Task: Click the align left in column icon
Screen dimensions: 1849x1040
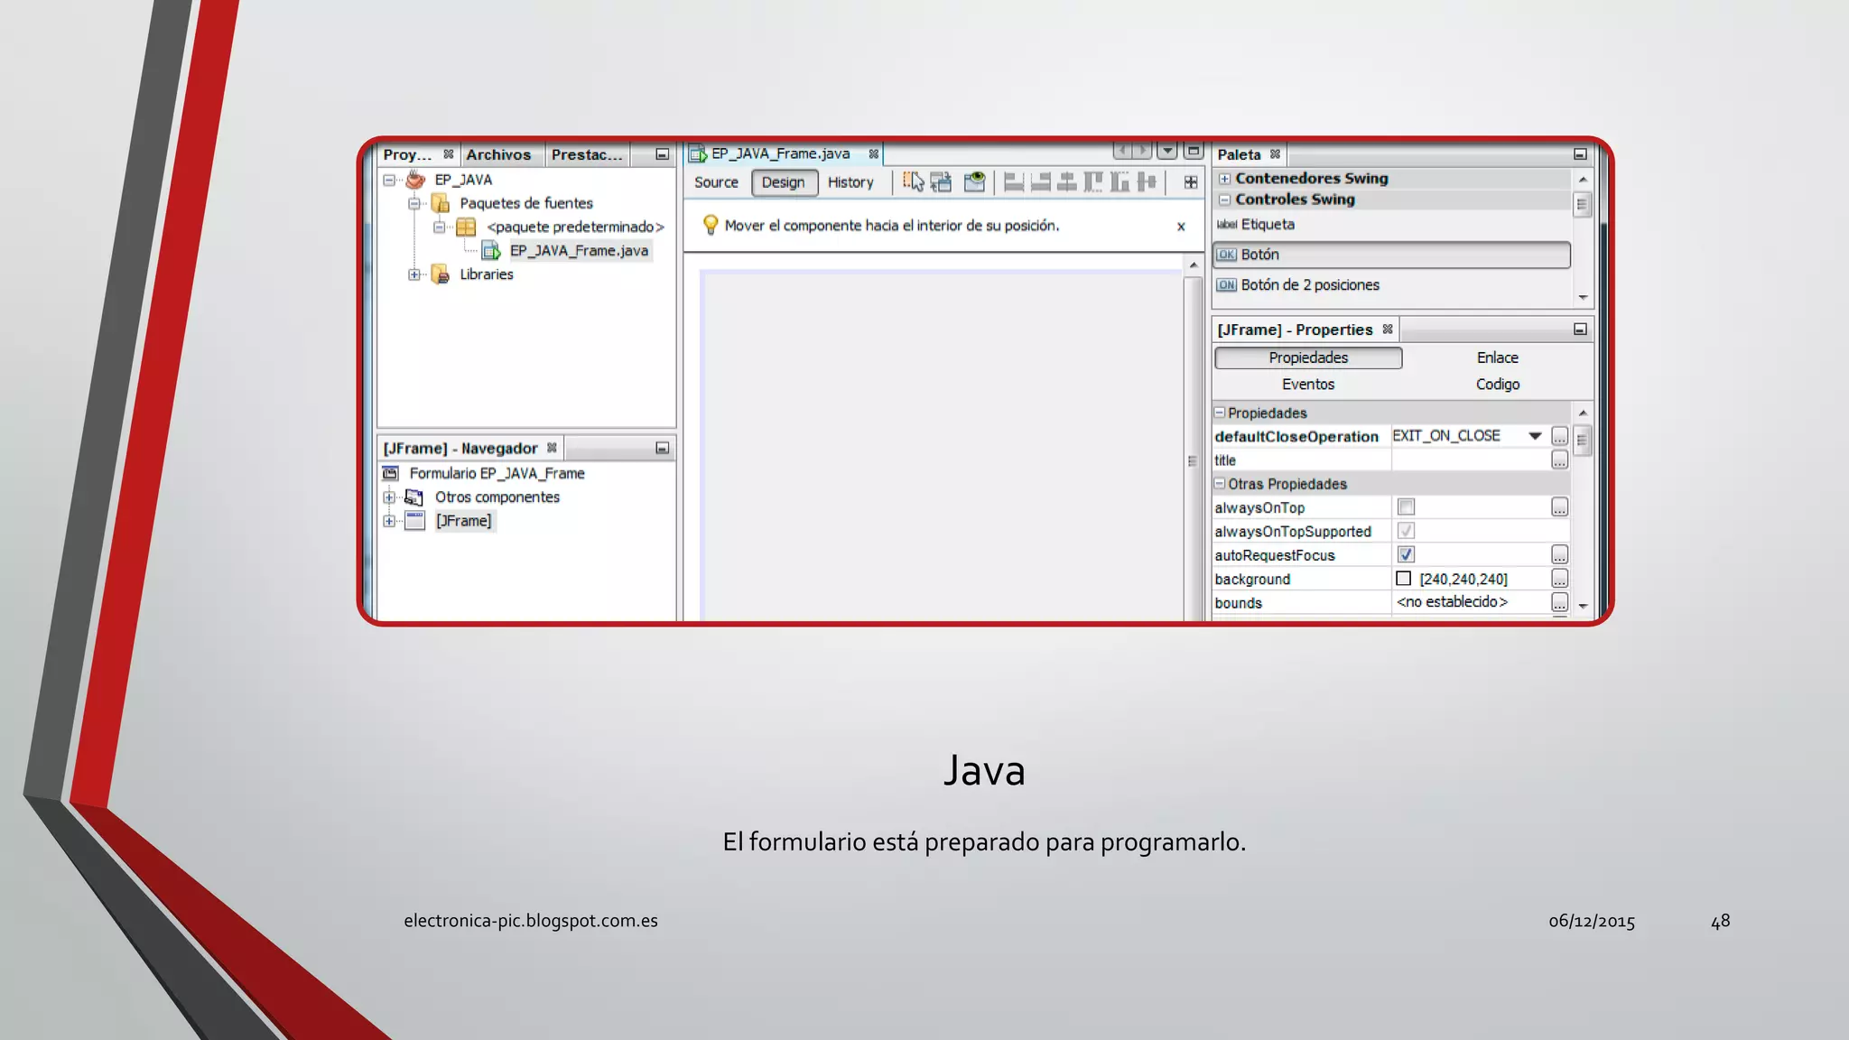Action: [x=1014, y=182]
